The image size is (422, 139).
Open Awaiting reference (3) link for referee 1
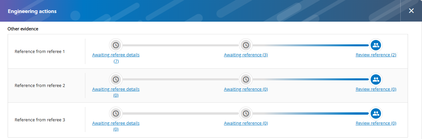246,55
